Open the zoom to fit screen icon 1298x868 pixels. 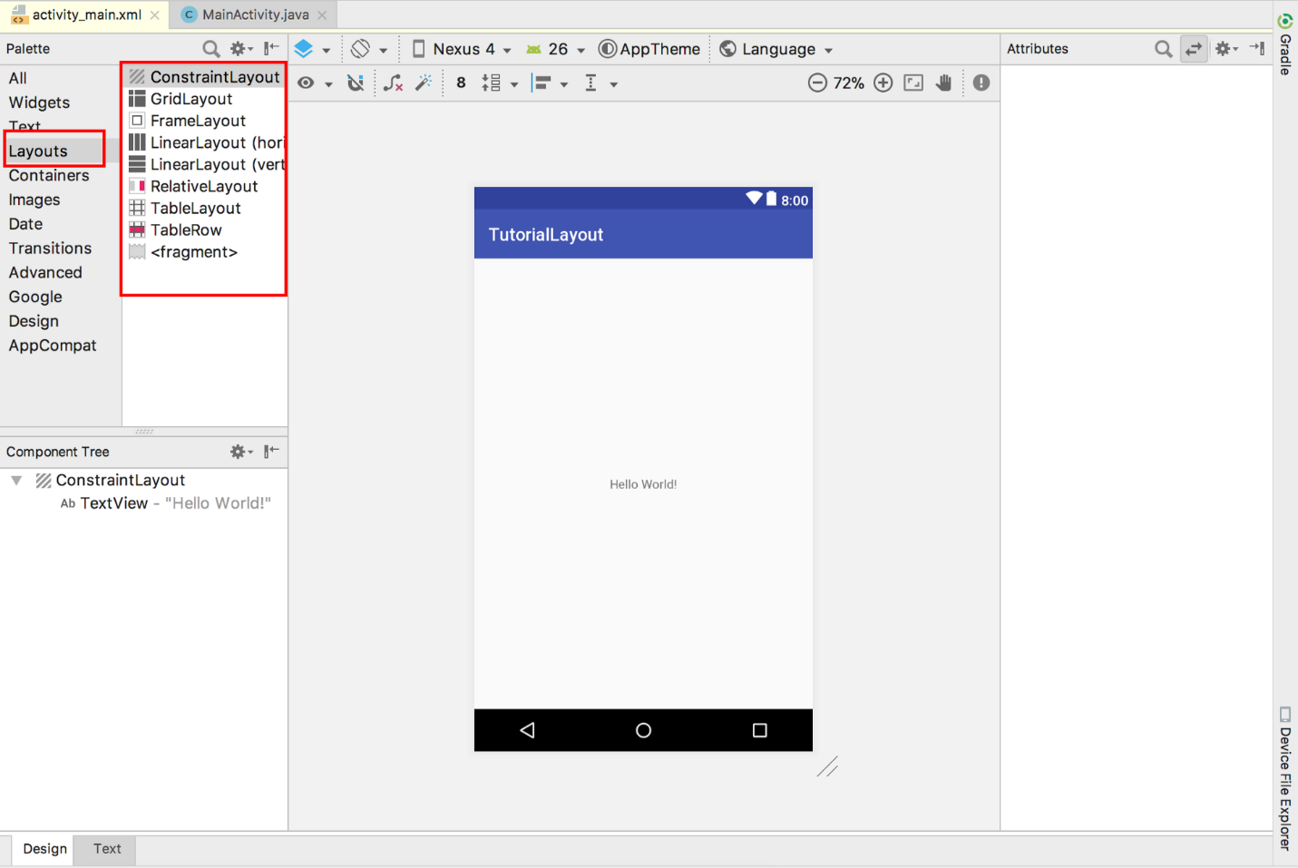913,83
